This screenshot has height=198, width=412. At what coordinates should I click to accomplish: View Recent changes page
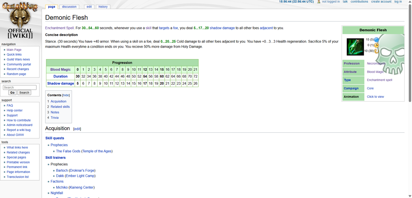[18, 69]
